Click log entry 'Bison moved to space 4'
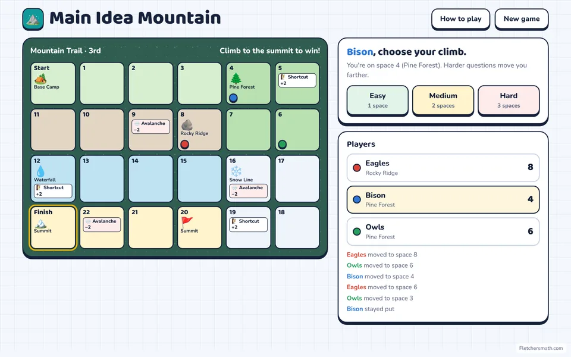Image resolution: width=571 pixels, height=357 pixels. click(x=380, y=277)
